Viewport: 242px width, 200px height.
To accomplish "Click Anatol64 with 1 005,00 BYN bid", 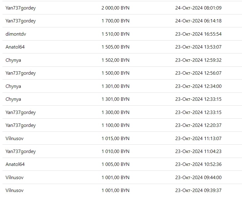I will 15,164.
